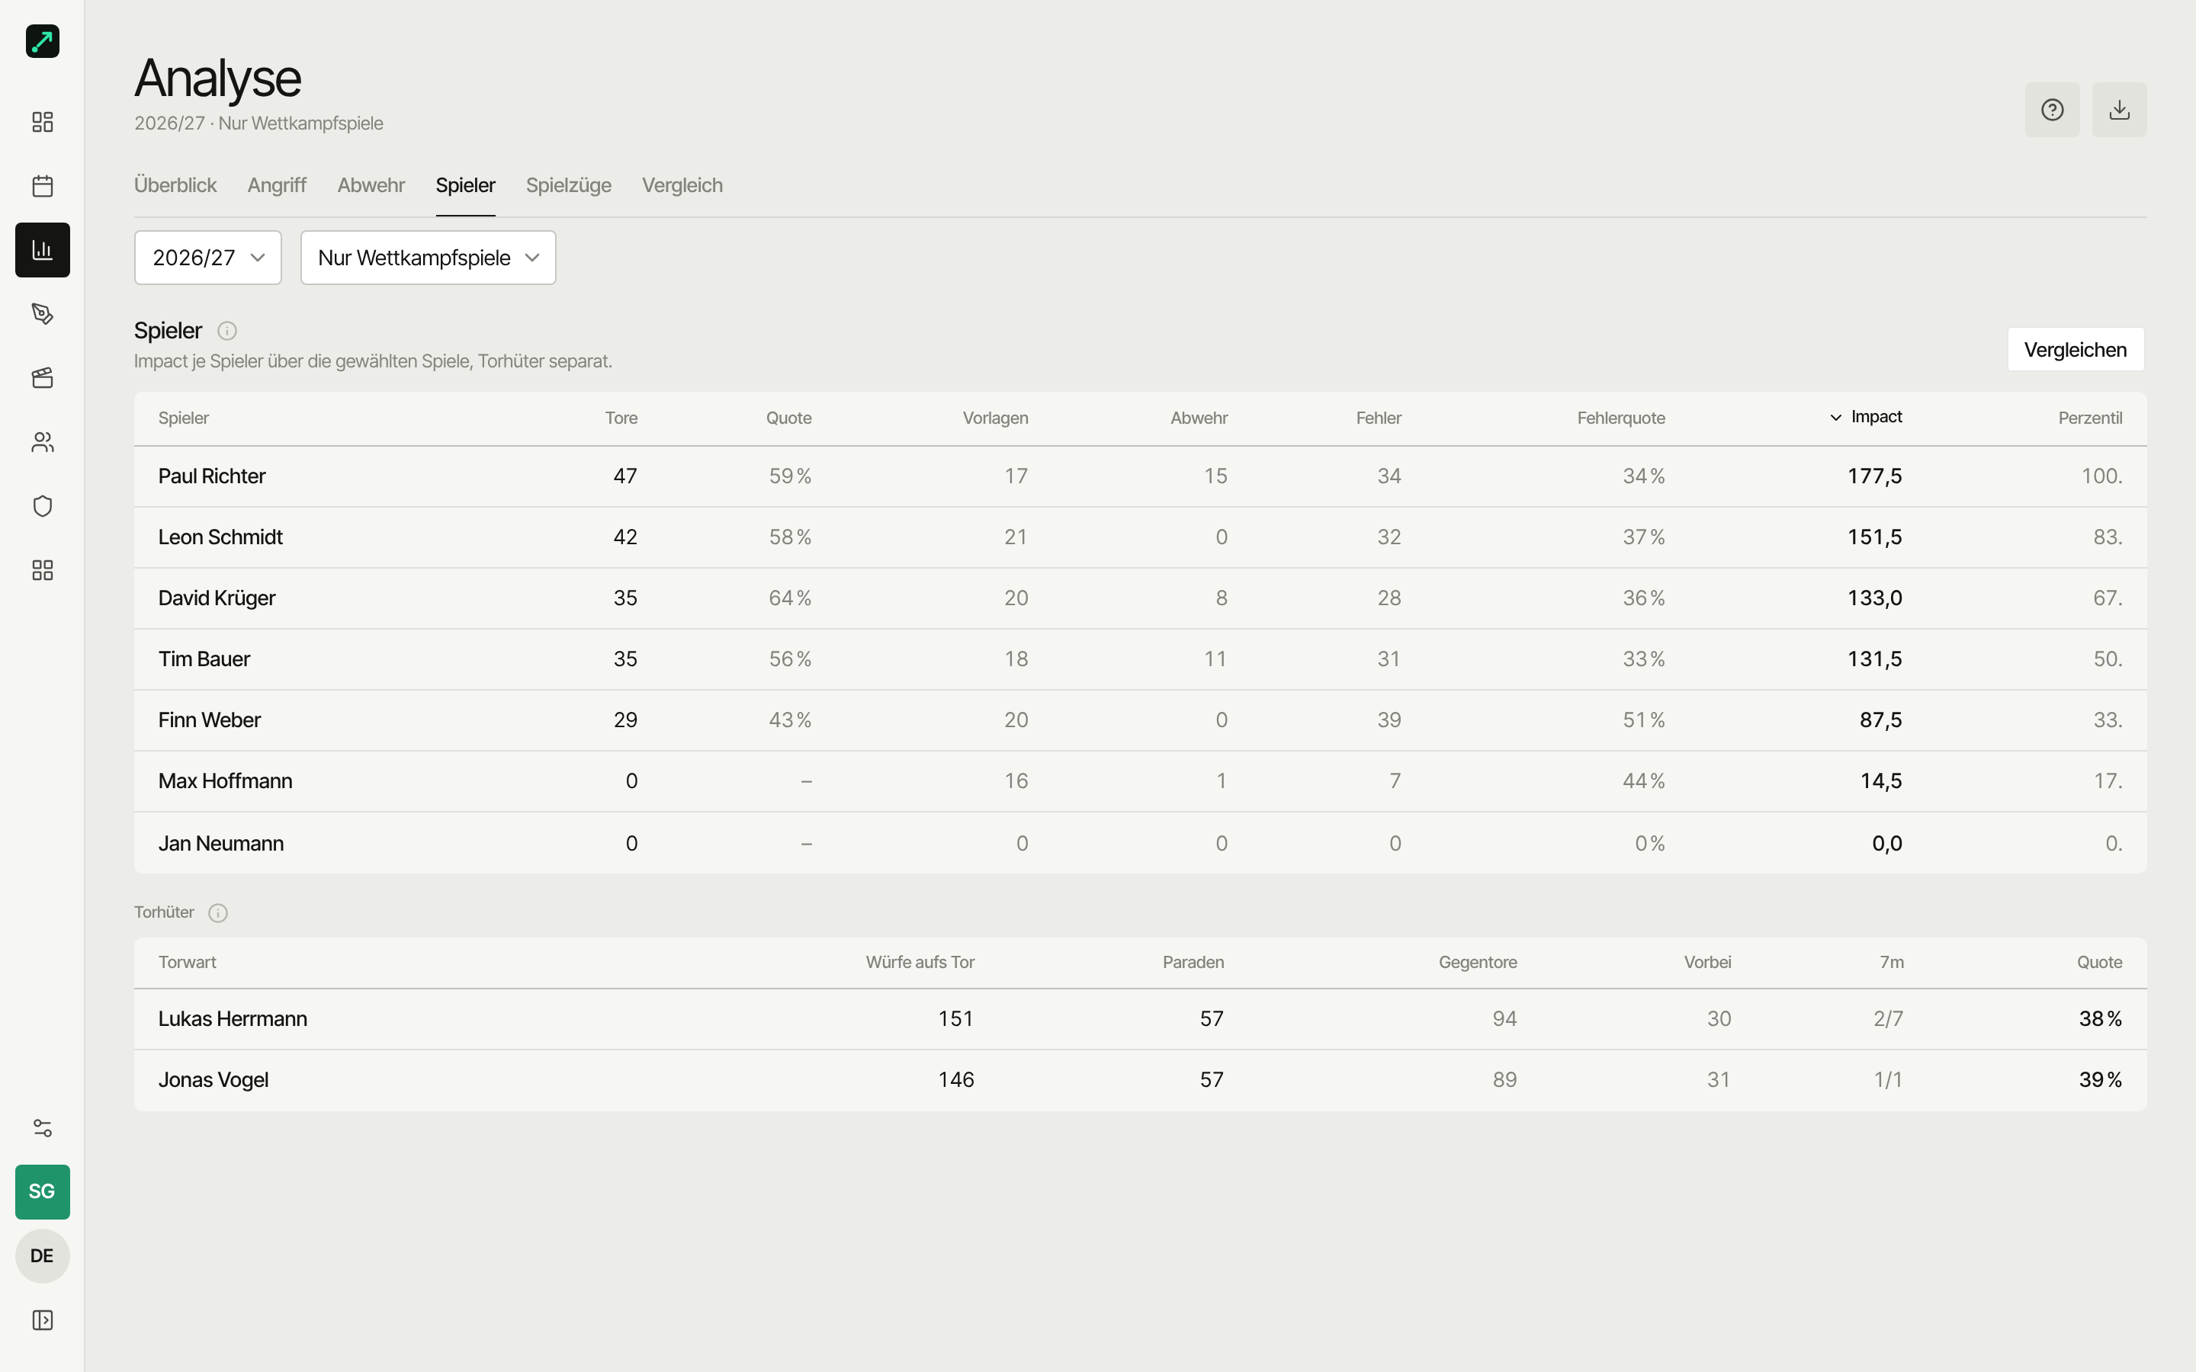Screen dimensions: 2196x1372
Task: Click the SG team avatar
Action: tap(43, 1191)
